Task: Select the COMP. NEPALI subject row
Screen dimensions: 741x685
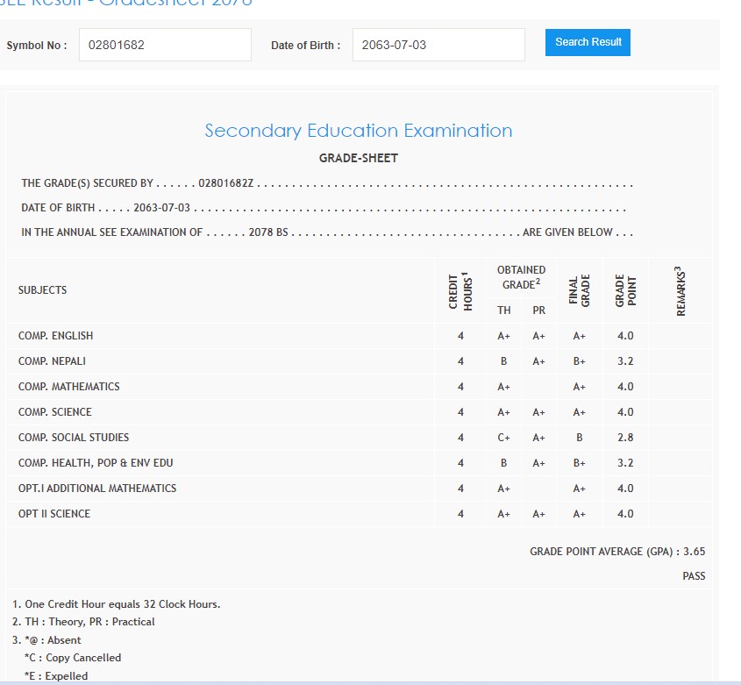Action: [52, 361]
